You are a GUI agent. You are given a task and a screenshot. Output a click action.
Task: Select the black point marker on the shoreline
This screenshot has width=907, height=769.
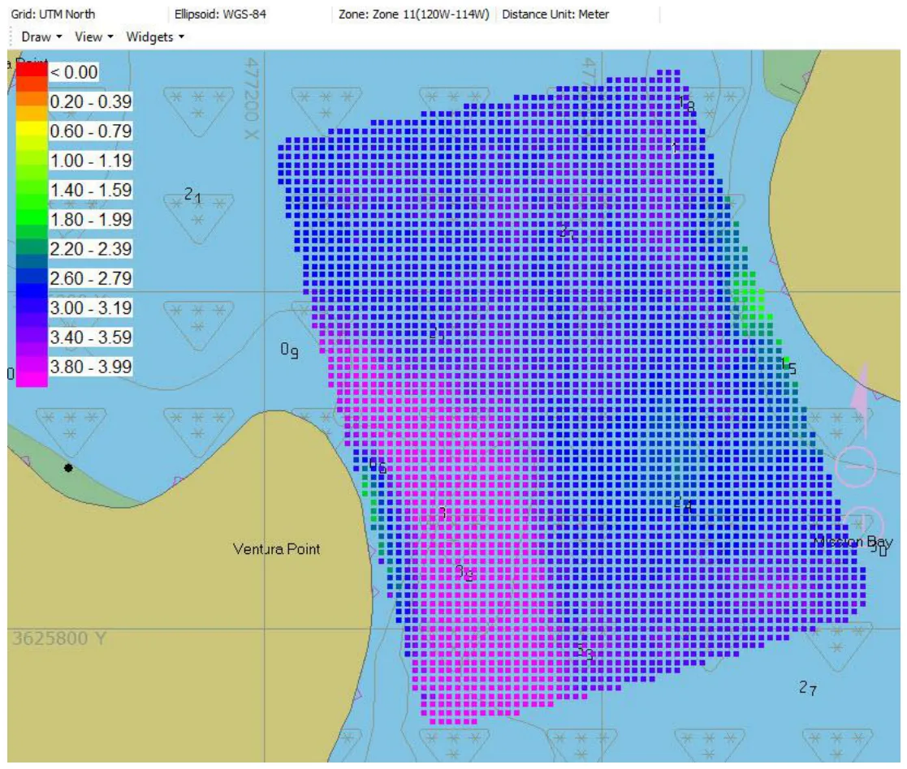68,468
